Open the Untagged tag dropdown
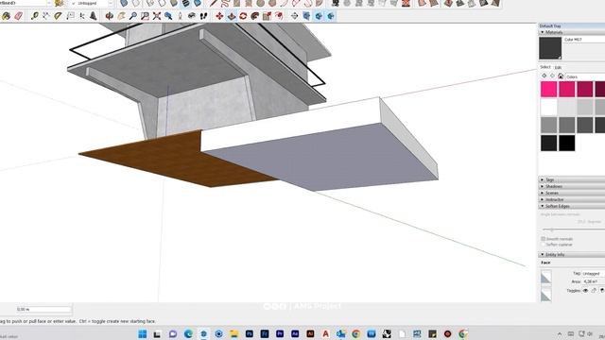 [111, 3]
